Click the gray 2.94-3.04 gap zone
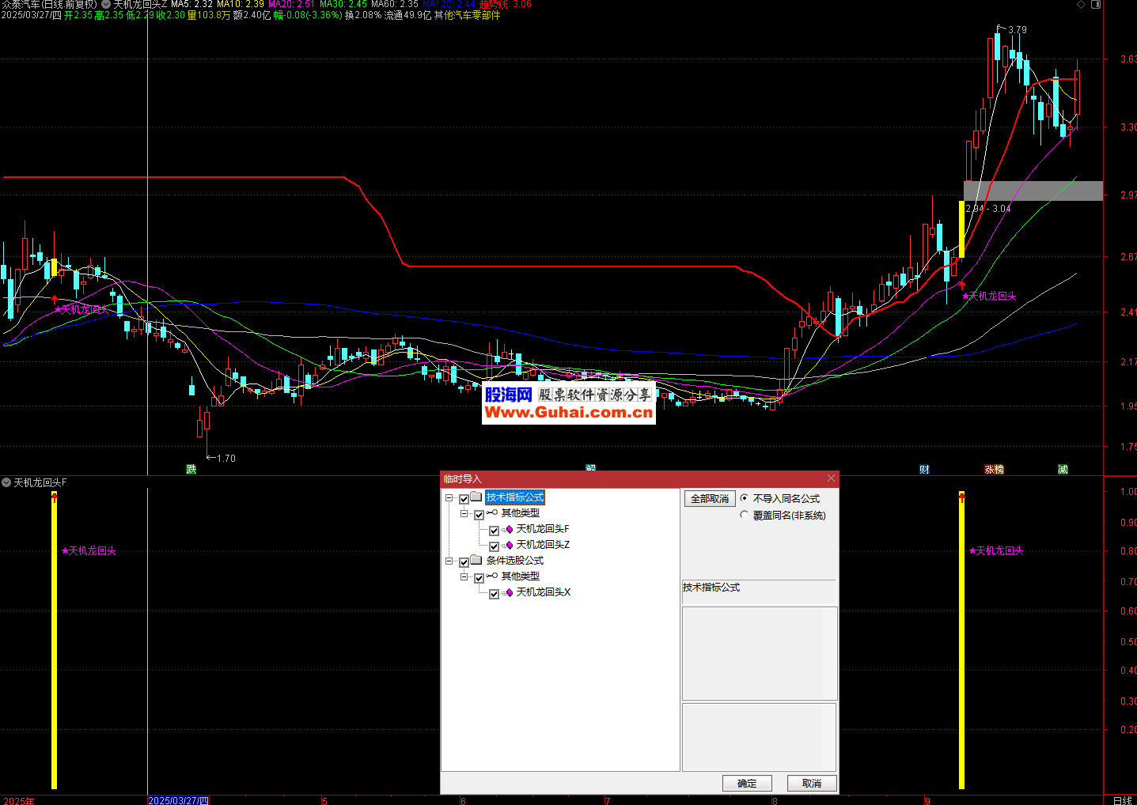 (x=1033, y=191)
